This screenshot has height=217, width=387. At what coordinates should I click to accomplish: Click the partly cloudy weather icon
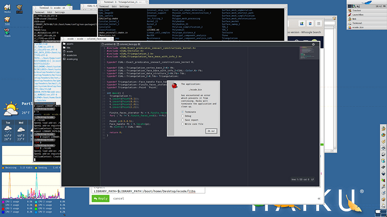pos(11,109)
